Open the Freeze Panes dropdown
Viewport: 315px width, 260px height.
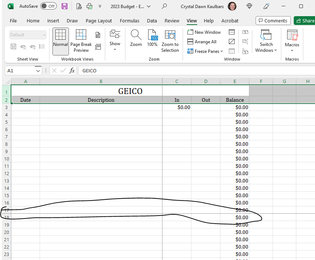205,51
